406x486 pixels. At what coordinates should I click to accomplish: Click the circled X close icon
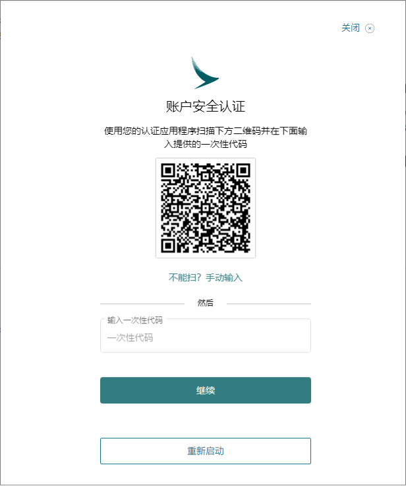click(370, 28)
